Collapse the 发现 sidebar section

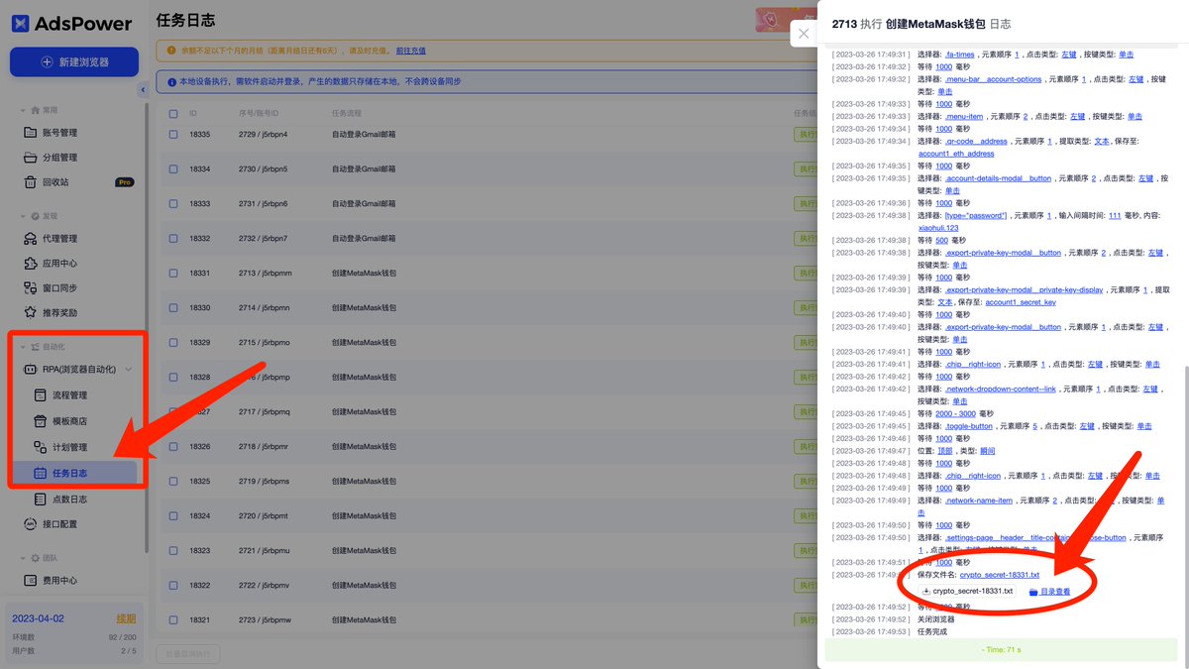(x=24, y=216)
